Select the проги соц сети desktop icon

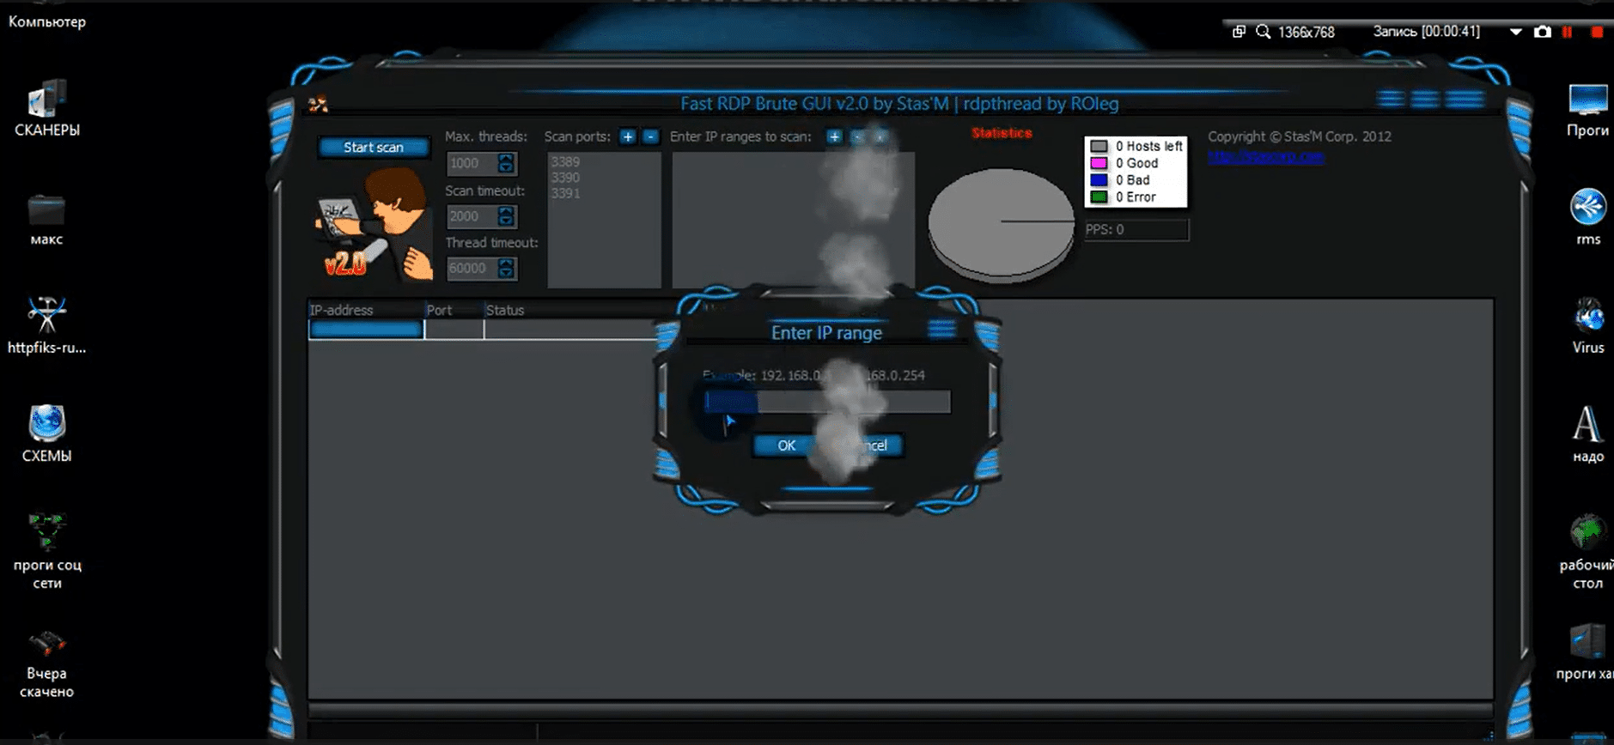coord(46,551)
